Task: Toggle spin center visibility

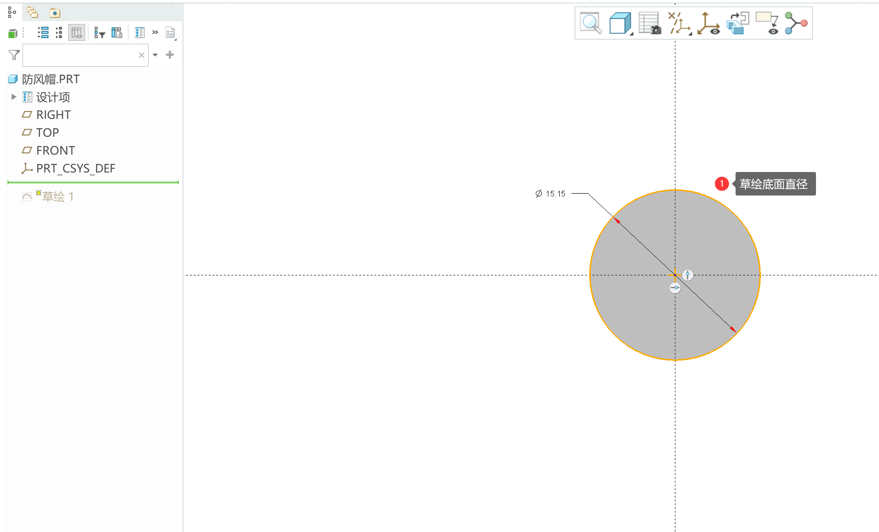Action: pyautogui.click(x=708, y=23)
